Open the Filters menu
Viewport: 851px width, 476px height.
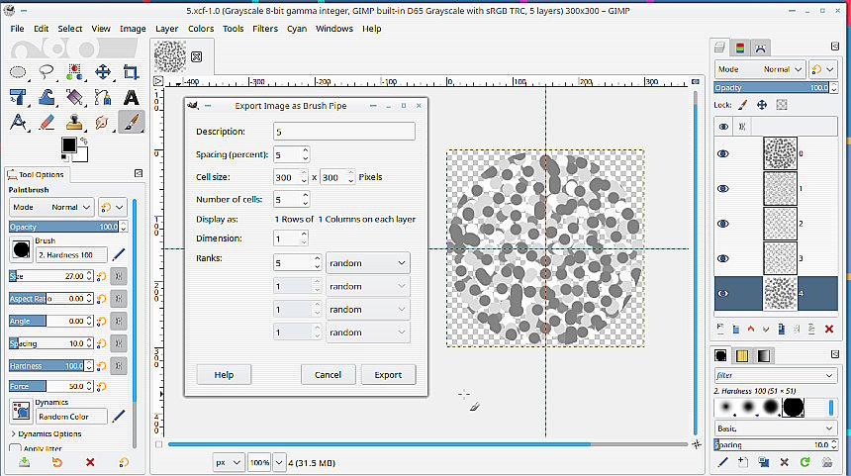coord(264,29)
